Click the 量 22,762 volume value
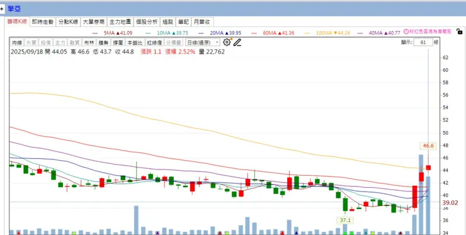 tap(212, 52)
